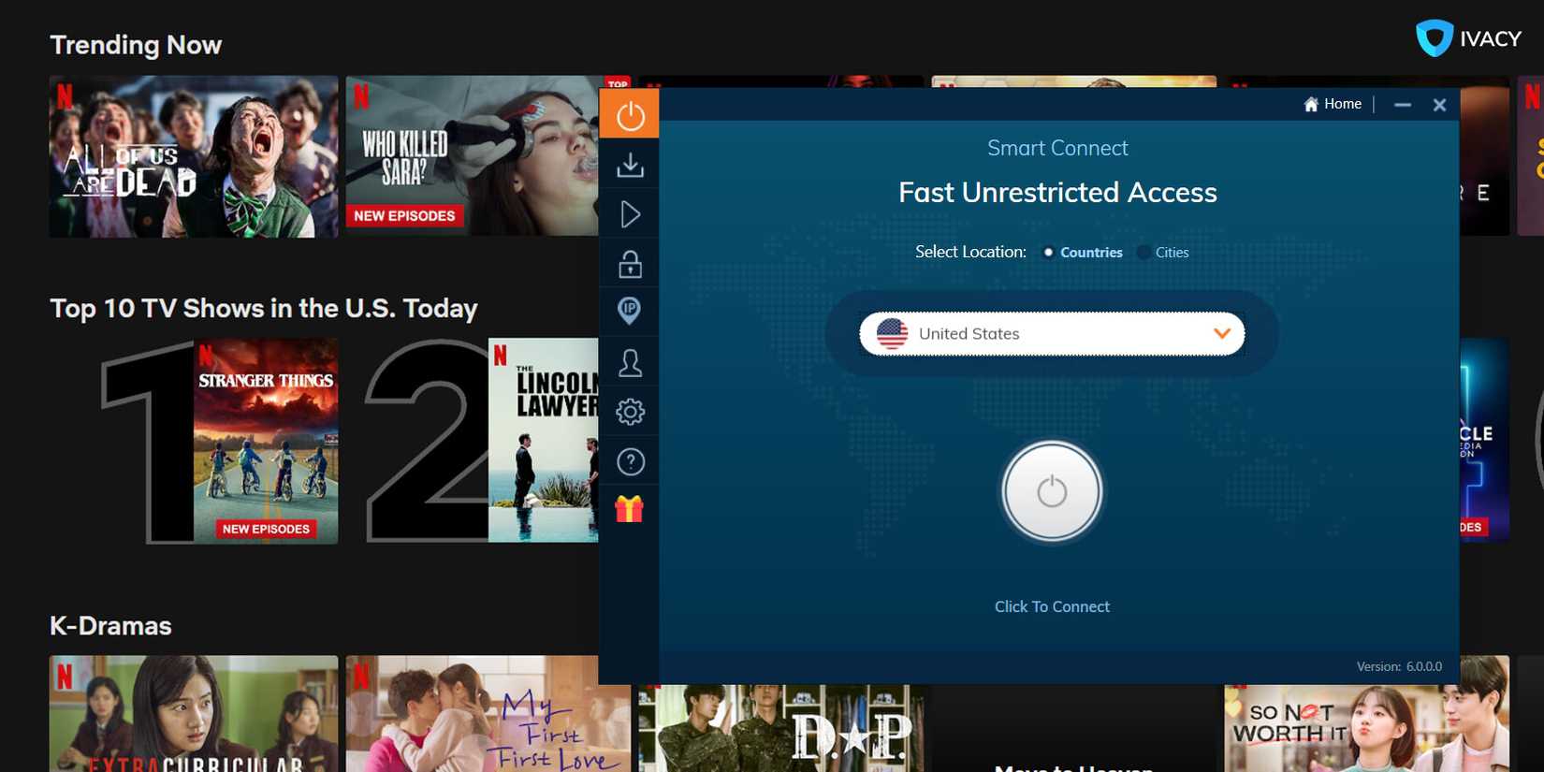1544x772 pixels.
Task: Open the Streaming play icon in sidebar
Action: 630,214
